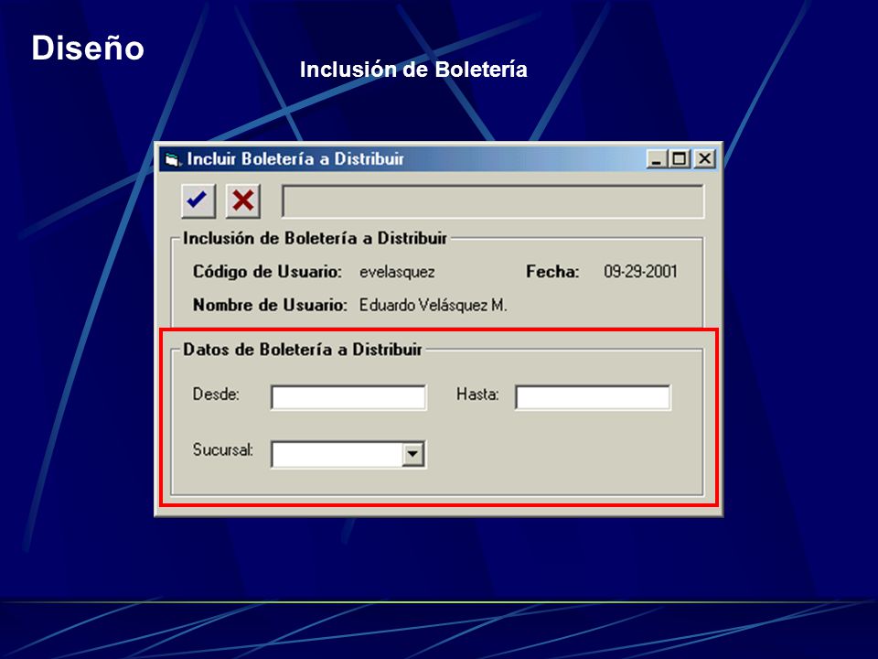Click the Código de Usuario label
The width and height of the screenshot is (878, 659).
coord(267,272)
